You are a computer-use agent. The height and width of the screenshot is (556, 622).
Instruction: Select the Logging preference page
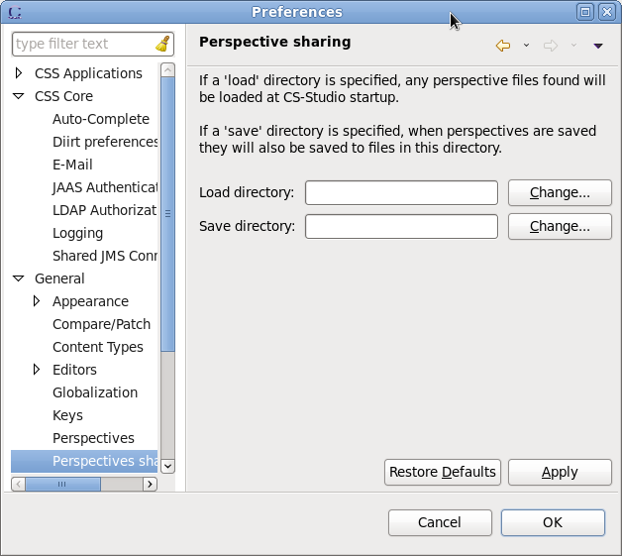pos(77,233)
